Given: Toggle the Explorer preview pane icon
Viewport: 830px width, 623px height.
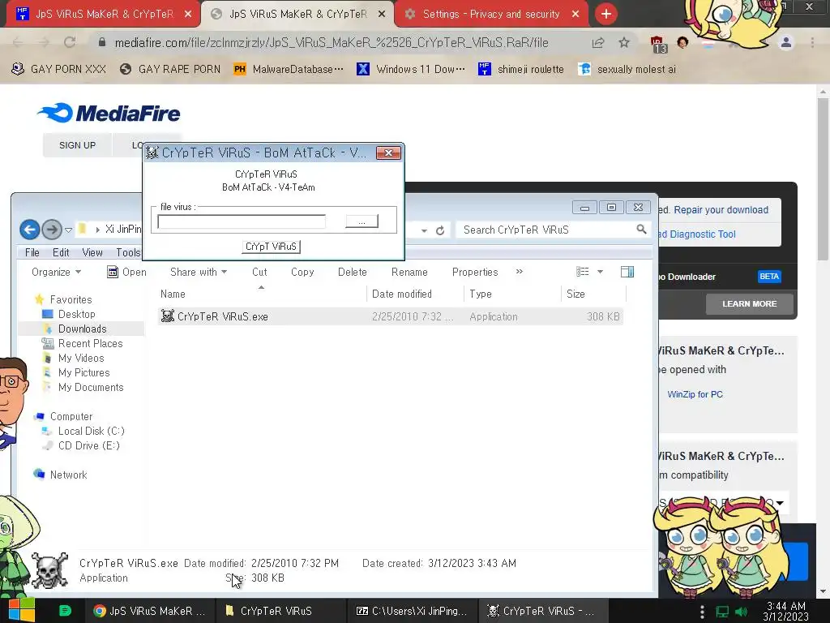Looking at the screenshot, I should (x=627, y=272).
